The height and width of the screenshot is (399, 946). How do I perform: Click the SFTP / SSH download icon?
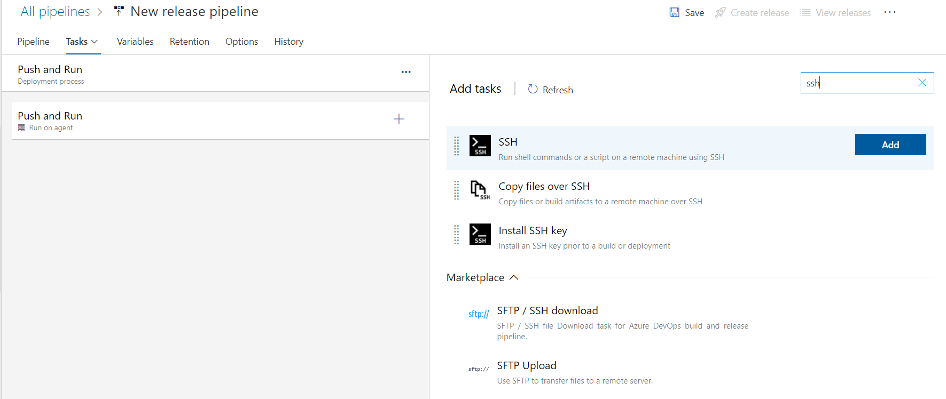pyautogui.click(x=479, y=314)
